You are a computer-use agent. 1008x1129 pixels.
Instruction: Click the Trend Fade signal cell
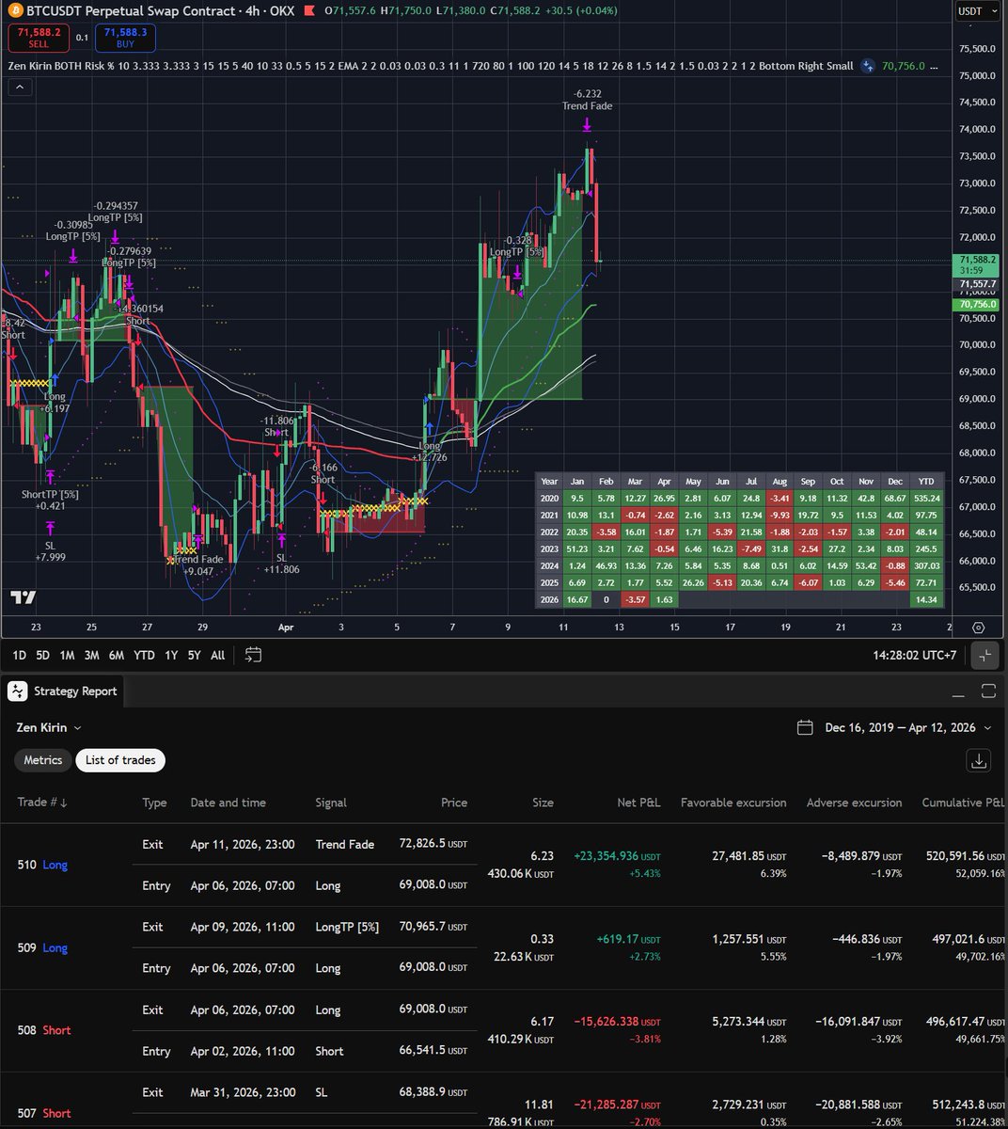coord(345,844)
